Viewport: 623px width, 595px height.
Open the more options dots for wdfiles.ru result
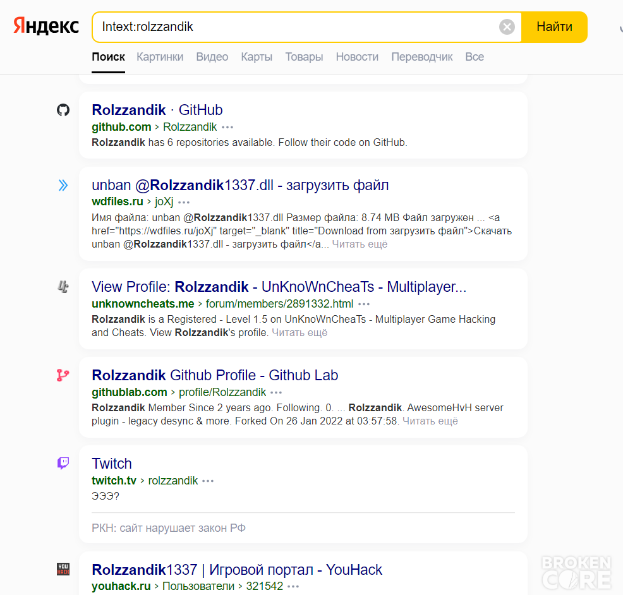[184, 202]
